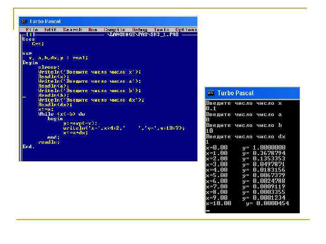The width and height of the screenshot is (326, 244).
Task: Click the entered value 10 in output window
Action: pos(210,131)
